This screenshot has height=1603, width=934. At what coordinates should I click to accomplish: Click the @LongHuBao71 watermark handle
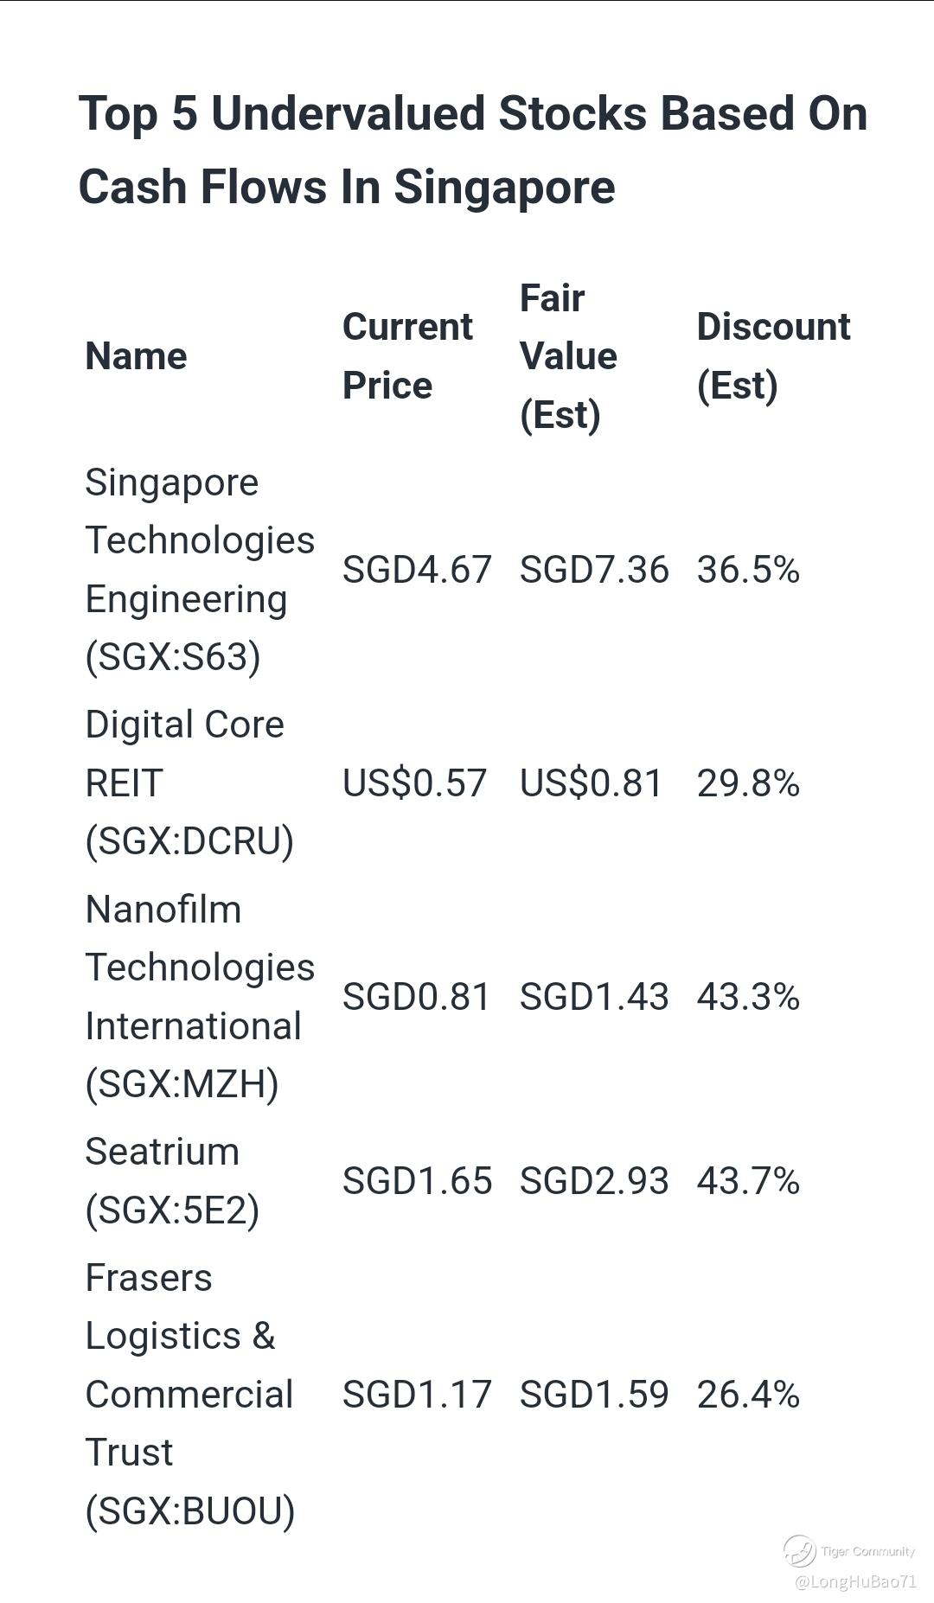[x=854, y=1581]
